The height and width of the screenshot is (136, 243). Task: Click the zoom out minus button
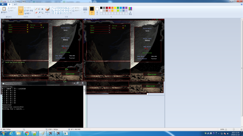[x=226, y=129]
